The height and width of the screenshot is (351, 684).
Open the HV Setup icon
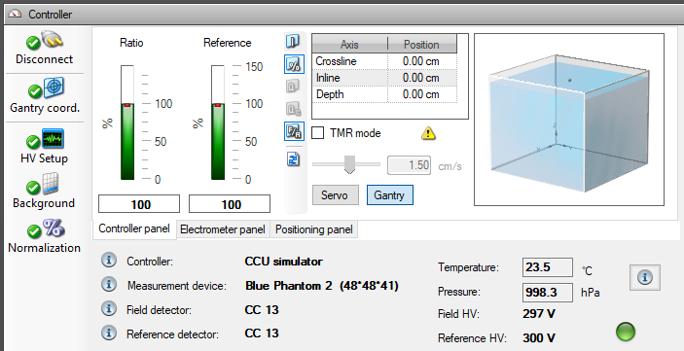53,139
